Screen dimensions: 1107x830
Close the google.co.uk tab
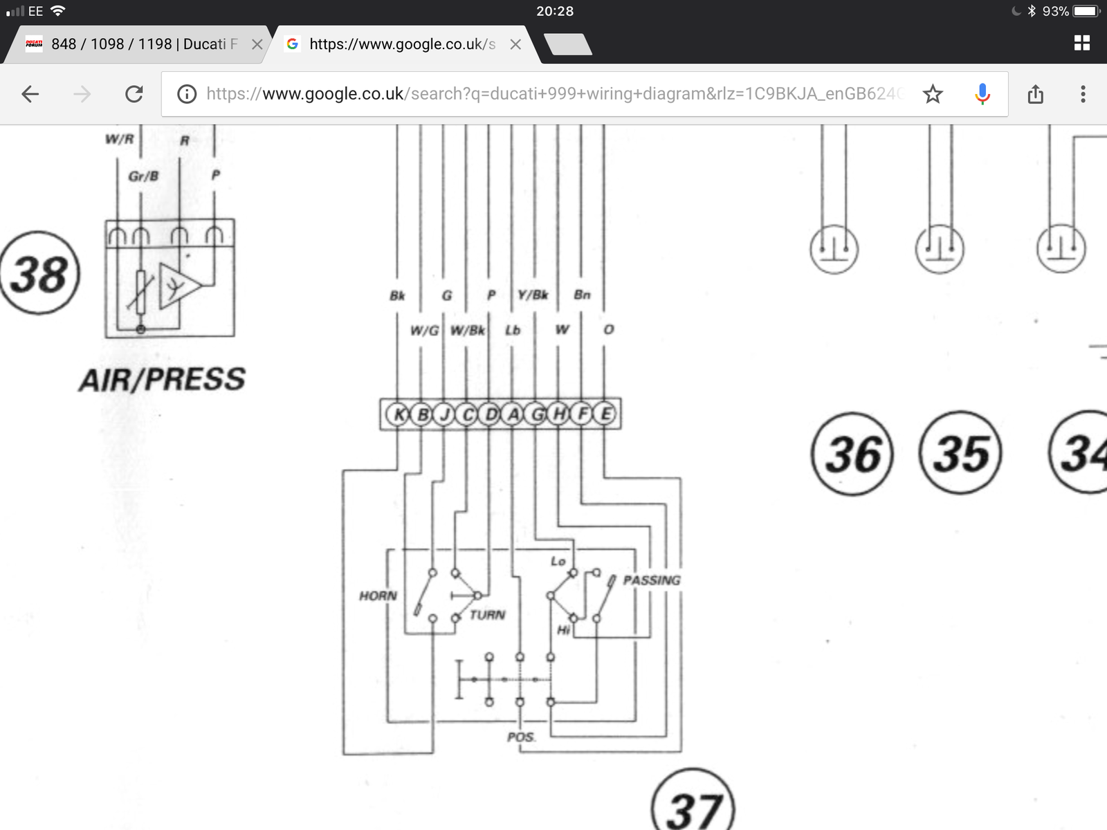(515, 44)
